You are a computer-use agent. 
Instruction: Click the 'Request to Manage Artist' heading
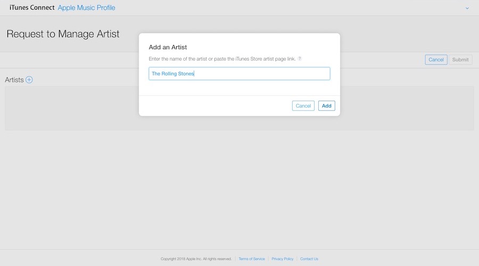click(63, 34)
